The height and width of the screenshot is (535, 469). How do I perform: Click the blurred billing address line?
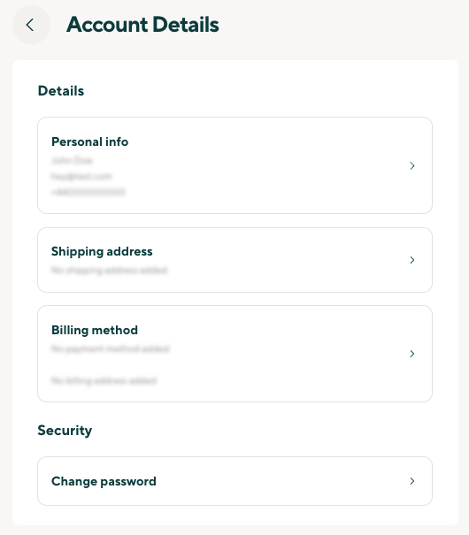pyautogui.click(x=104, y=380)
